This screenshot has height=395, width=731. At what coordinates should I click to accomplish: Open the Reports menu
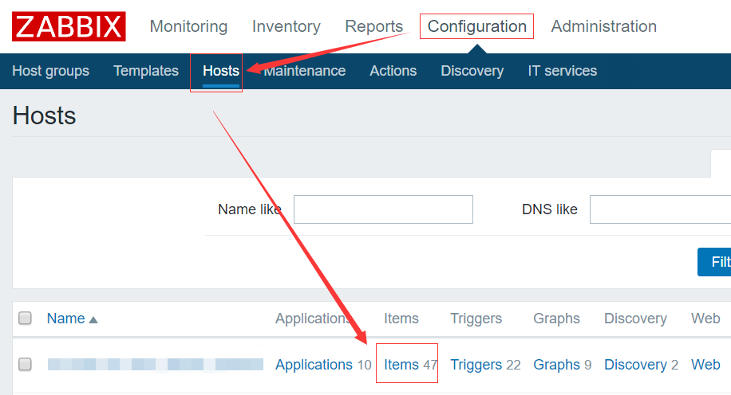(x=374, y=26)
